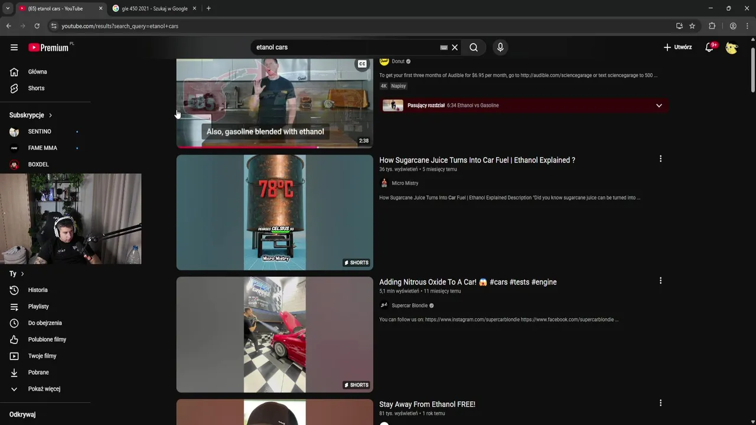Open Adding Nitrous Oxide To A Car title
756x425 pixels.
pyautogui.click(x=468, y=282)
